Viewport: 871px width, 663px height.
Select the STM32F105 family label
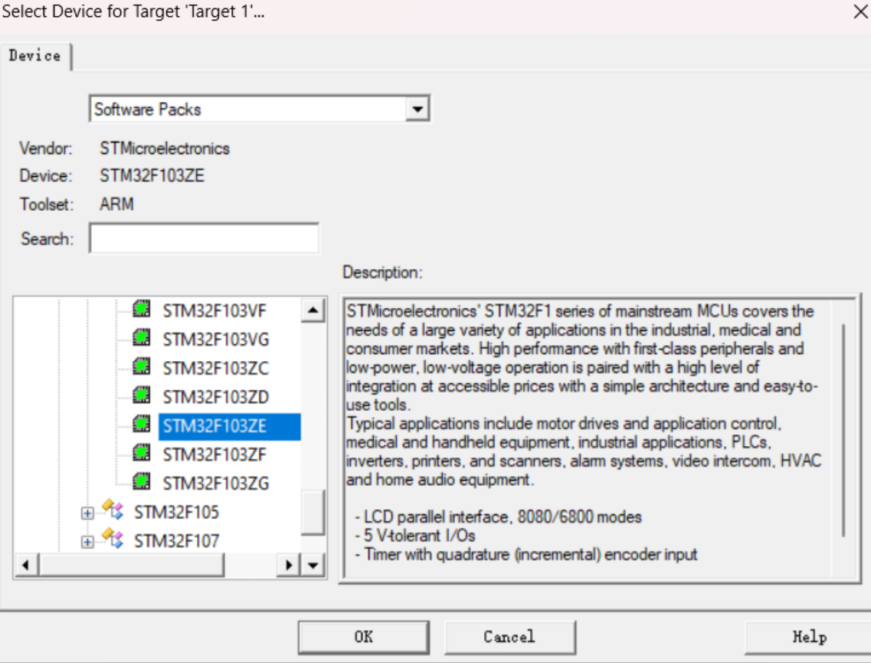click(x=177, y=513)
